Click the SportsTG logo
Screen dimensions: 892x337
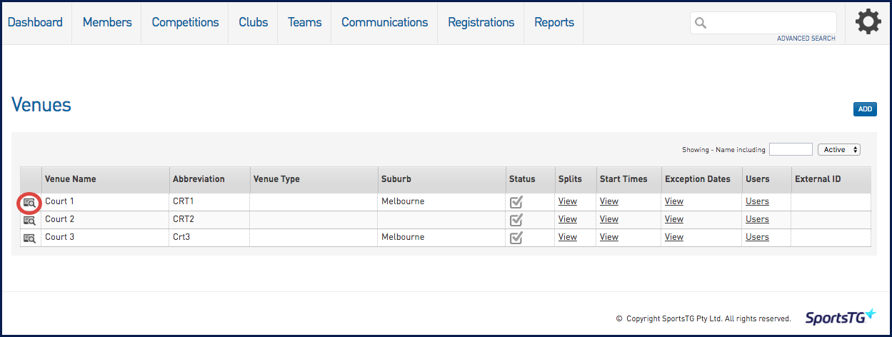click(840, 317)
